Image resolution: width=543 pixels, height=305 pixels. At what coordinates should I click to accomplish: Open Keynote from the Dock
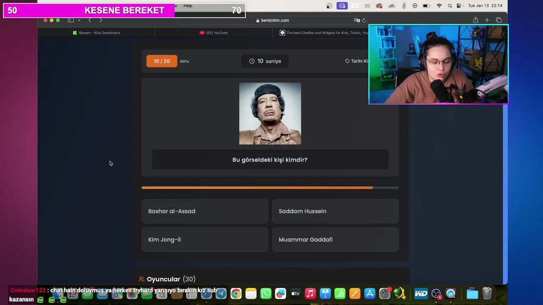(x=325, y=294)
